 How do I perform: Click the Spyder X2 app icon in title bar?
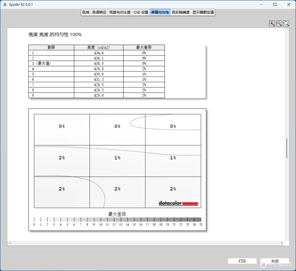(x=5, y=4)
